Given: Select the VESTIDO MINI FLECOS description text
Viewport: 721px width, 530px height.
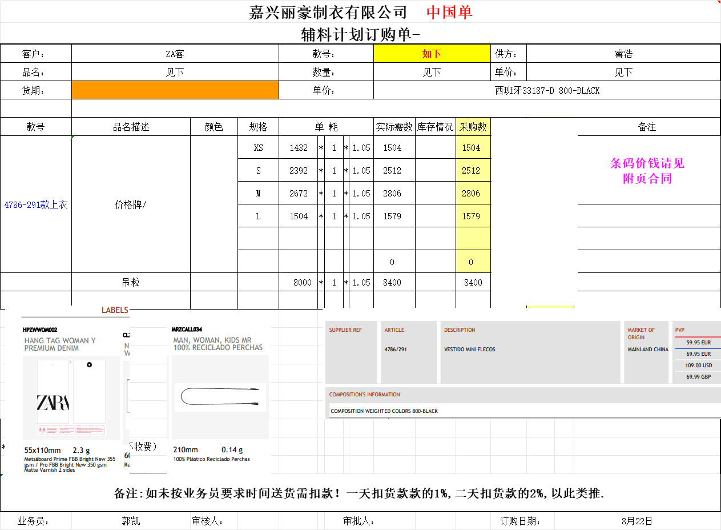Looking at the screenshot, I should pyautogui.click(x=469, y=350).
